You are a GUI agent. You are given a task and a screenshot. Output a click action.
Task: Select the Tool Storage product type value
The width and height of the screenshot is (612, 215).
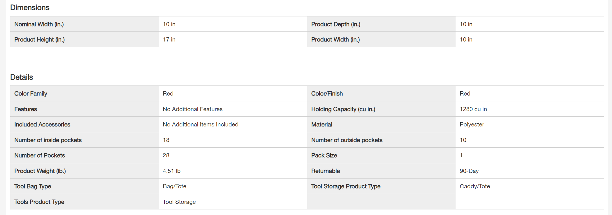[x=179, y=202]
